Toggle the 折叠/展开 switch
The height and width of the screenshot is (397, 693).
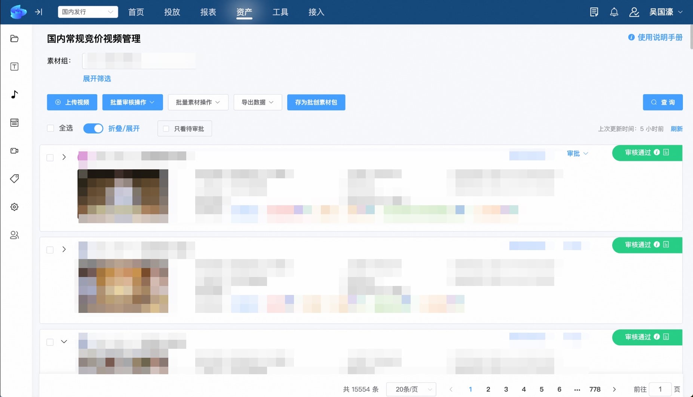(93, 128)
